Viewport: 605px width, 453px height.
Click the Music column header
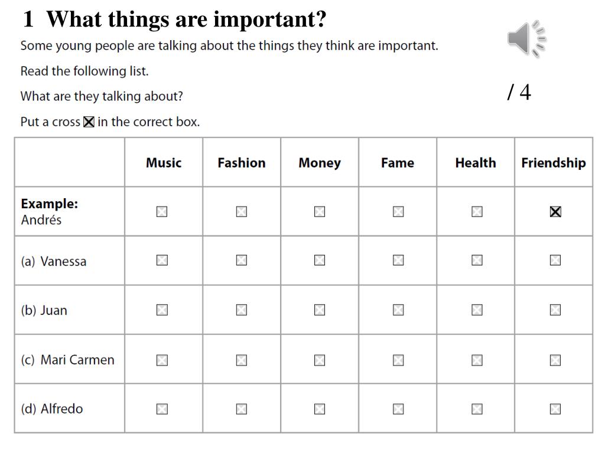(x=164, y=163)
